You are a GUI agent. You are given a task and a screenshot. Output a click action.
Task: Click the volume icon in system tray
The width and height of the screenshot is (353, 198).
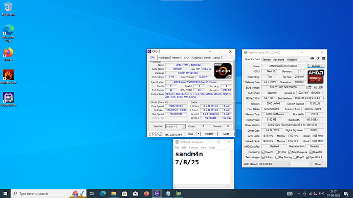click(x=315, y=194)
